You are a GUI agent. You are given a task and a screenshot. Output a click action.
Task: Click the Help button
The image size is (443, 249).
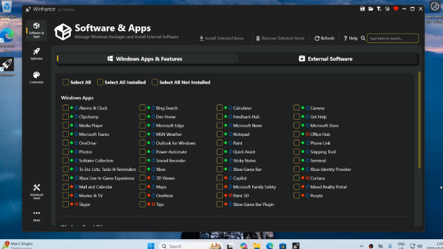(x=351, y=38)
